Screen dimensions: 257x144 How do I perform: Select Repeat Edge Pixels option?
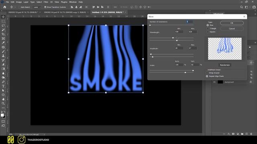pyautogui.click(x=207, y=76)
